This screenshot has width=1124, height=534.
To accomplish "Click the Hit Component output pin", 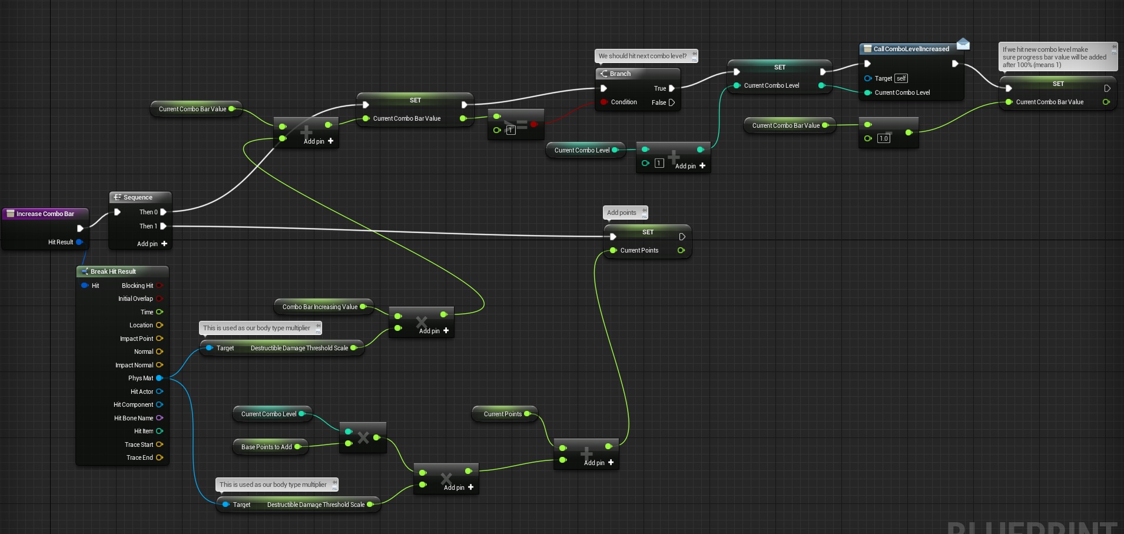I will (x=160, y=404).
